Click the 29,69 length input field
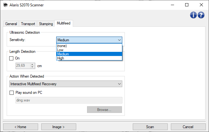 click(23, 66)
